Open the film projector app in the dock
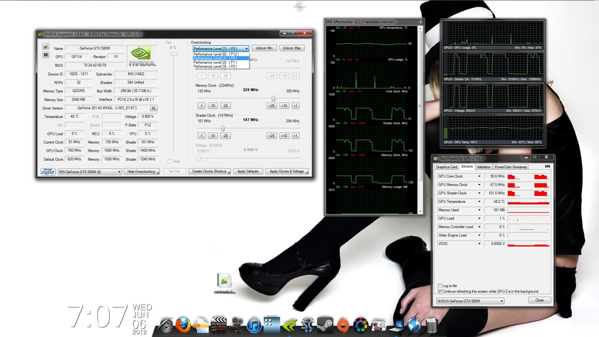 click(x=237, y=325)
